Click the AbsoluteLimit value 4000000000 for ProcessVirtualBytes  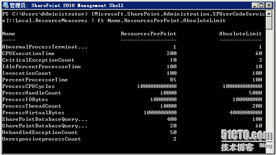(x=246, y=113)
